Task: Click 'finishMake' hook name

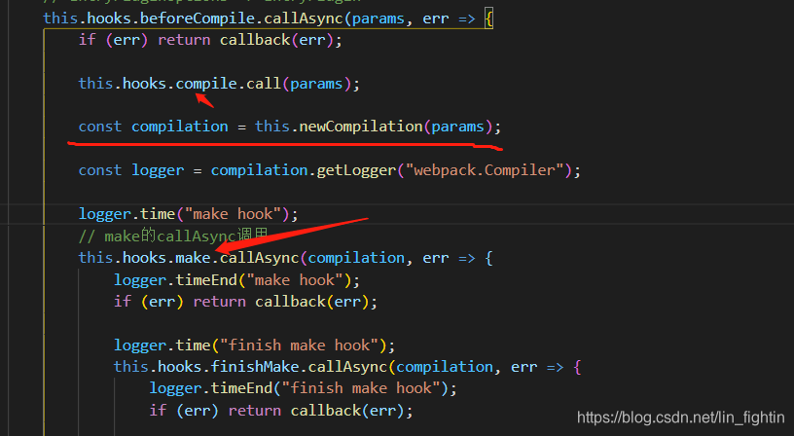Action: pyautogui.click(x=255, y=367)
